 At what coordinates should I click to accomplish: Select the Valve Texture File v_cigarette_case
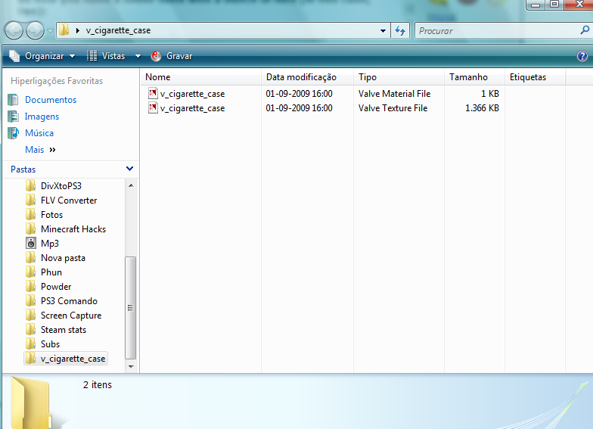pos(192,108)
